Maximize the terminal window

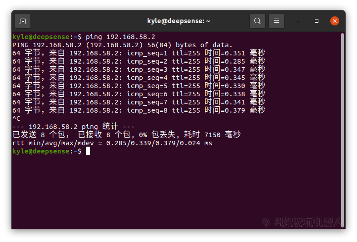[x=317, y=21]
